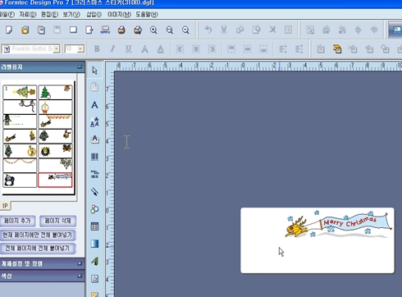Image resolution: width=402 pixels, height=297 pixels.
Task: Click the 페이지 추가 button
Action: pyautogui.click(x=17, y=221)
